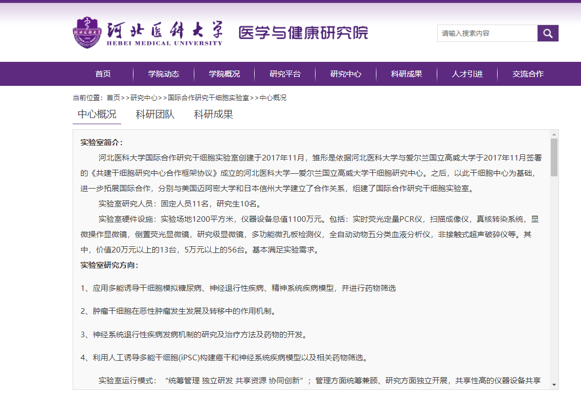Click 研究中心 breadcrumb link
581x393 pixels.
click(144, 98)
